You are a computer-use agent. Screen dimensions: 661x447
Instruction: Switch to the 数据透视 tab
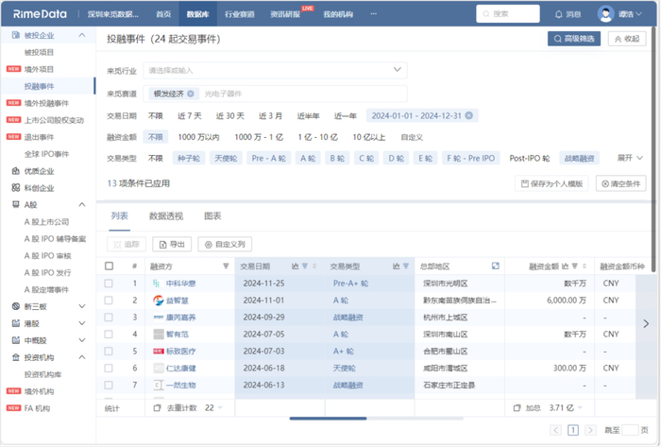point(166,215)
